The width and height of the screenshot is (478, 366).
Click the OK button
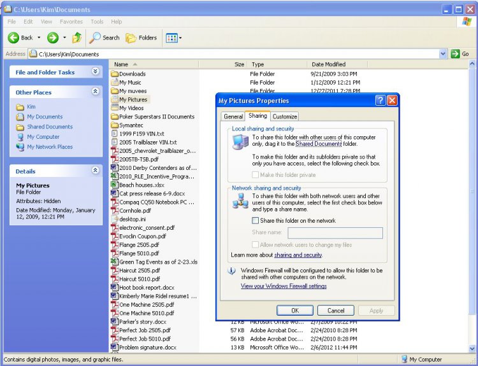(295, 310)
